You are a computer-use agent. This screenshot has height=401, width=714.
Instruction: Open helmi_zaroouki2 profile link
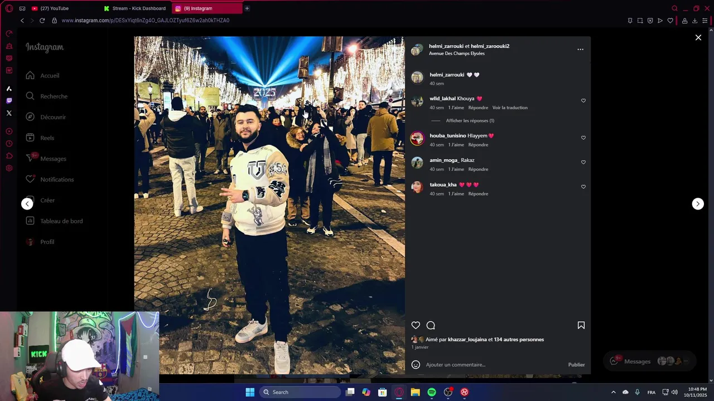click(x=490, y=46)
